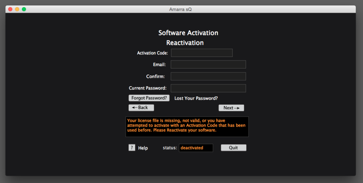Screen dimensions: 363x183
Task: Click the Current Password: label
Action: pyautogui.click(x=148, y=88)
